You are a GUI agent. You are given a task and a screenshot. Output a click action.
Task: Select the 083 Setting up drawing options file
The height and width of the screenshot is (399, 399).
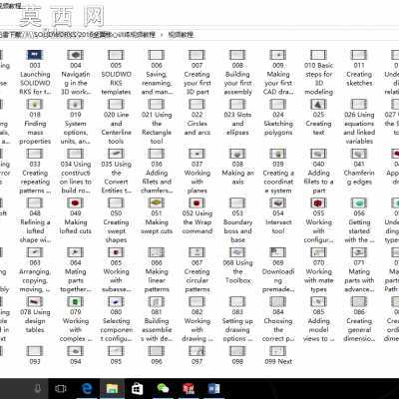coord(237,319)
